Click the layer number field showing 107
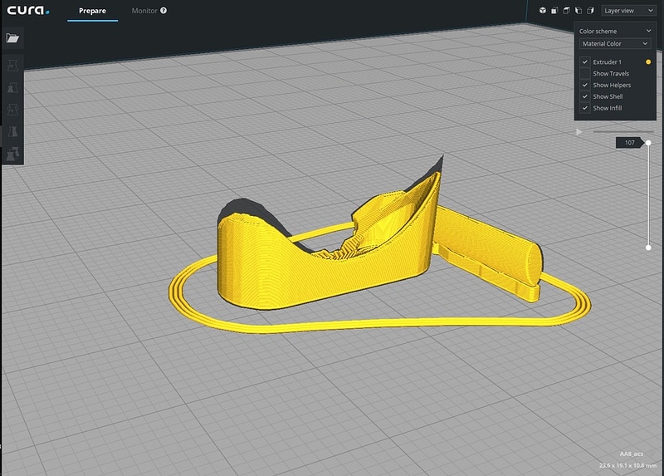The image size is (664, 476). [630, 142]
